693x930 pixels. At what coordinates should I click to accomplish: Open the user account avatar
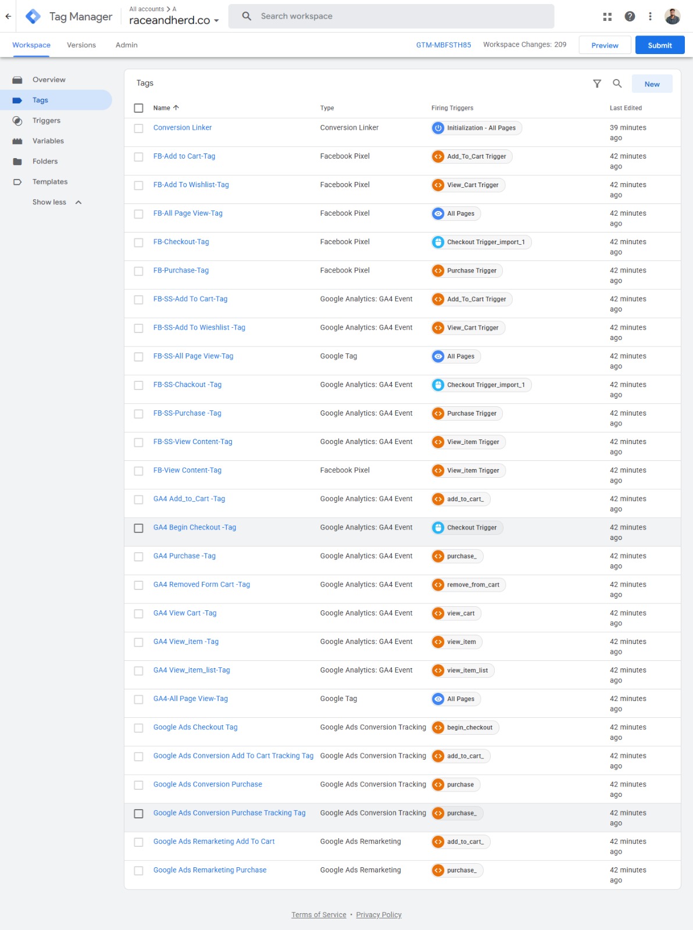[x=673, y=16]
